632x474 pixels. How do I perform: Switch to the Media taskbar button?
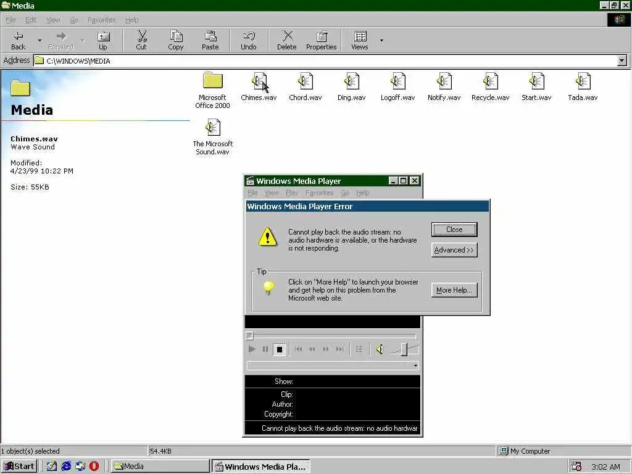pos(160,467)
